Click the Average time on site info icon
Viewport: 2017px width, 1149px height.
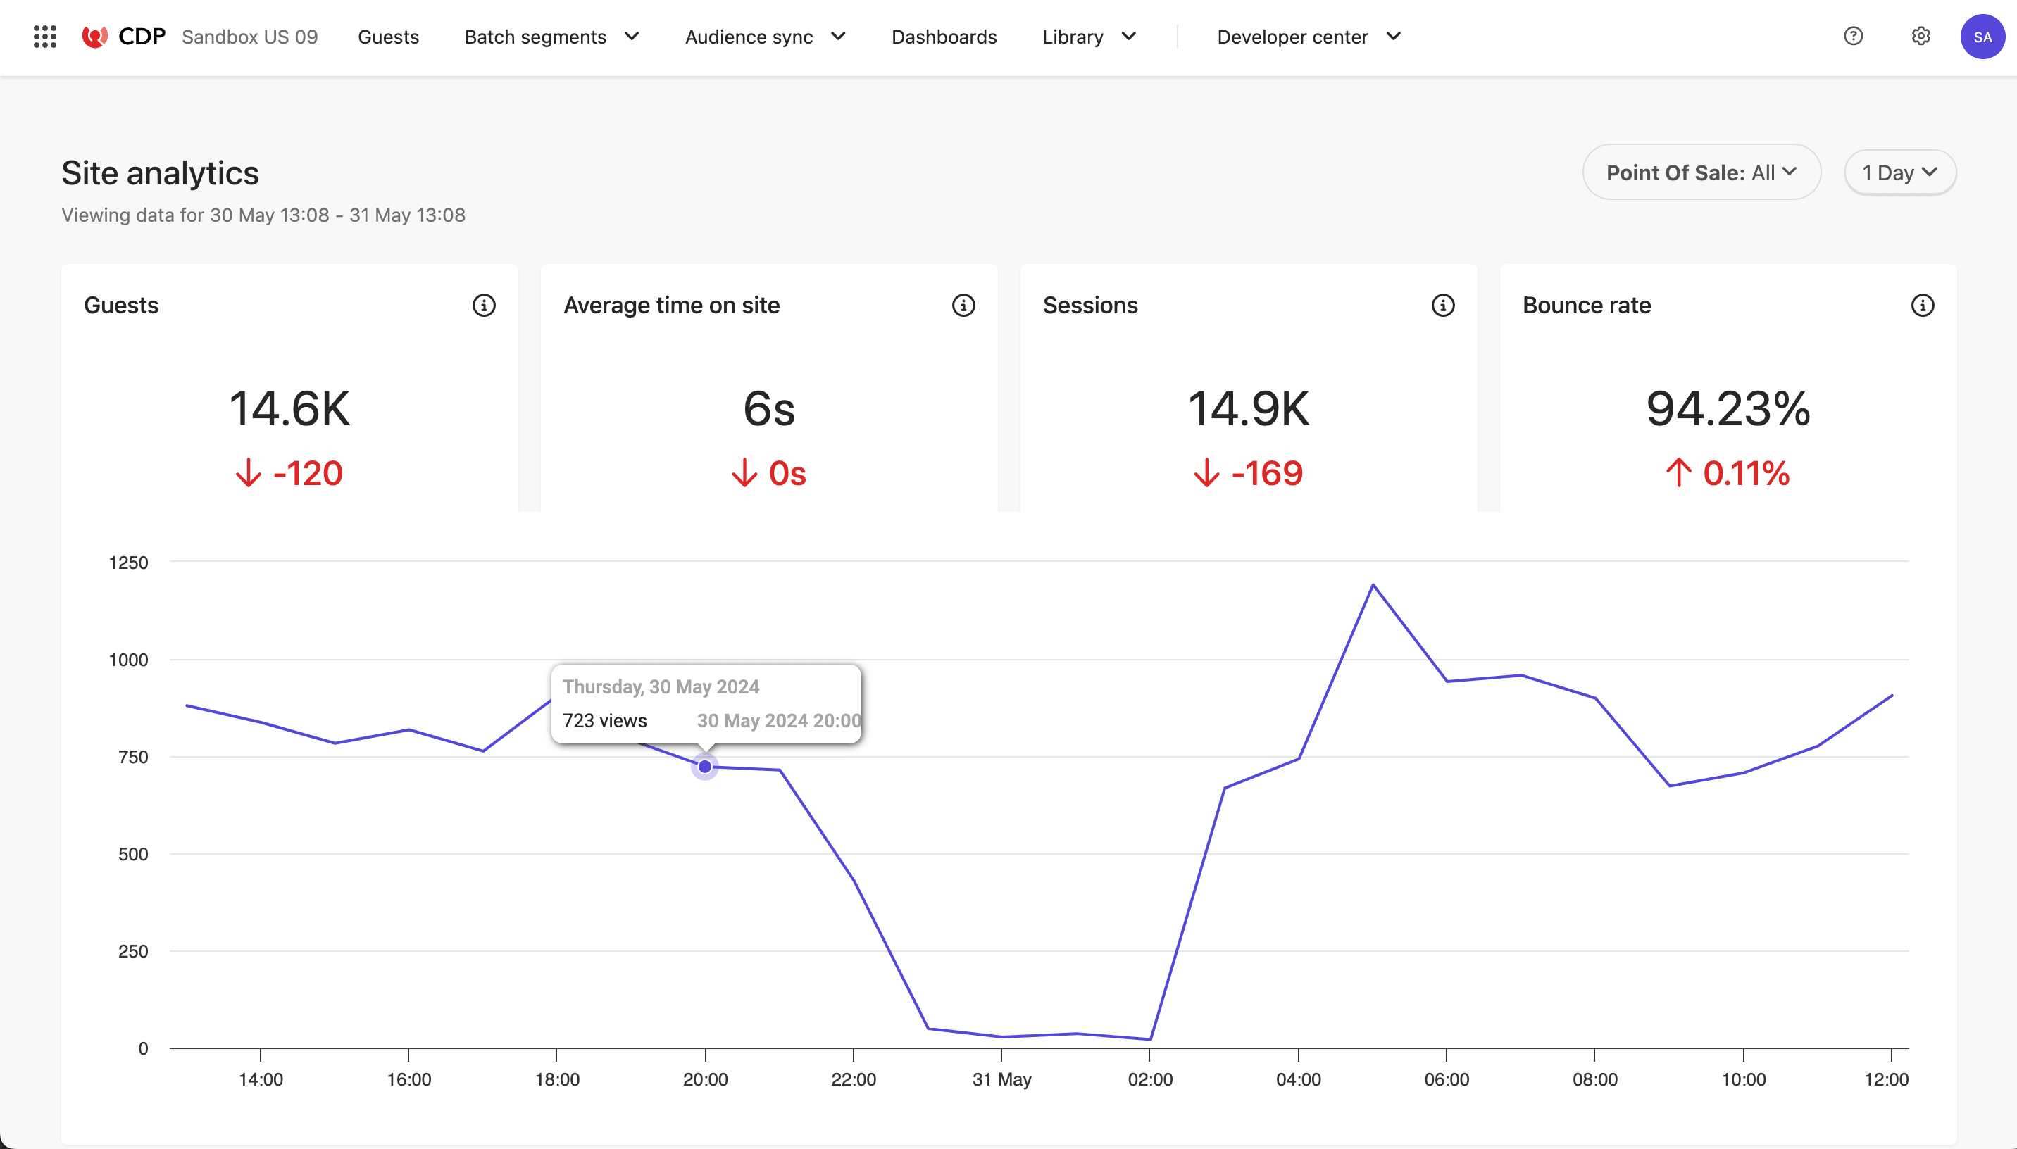pos(964,306)
